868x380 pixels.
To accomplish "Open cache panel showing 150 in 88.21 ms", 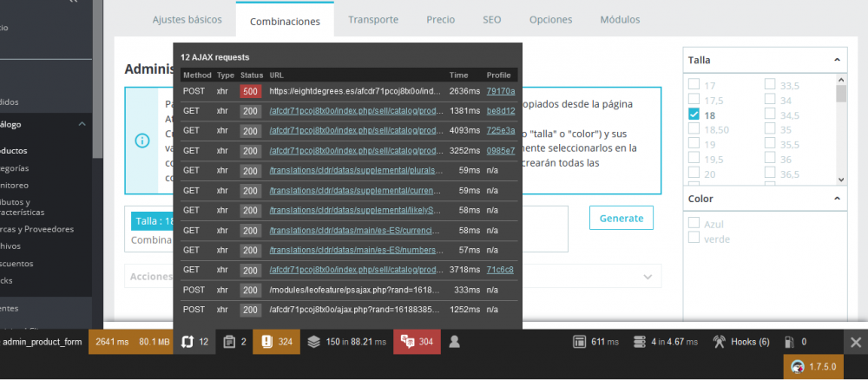I will pos(346,342).
